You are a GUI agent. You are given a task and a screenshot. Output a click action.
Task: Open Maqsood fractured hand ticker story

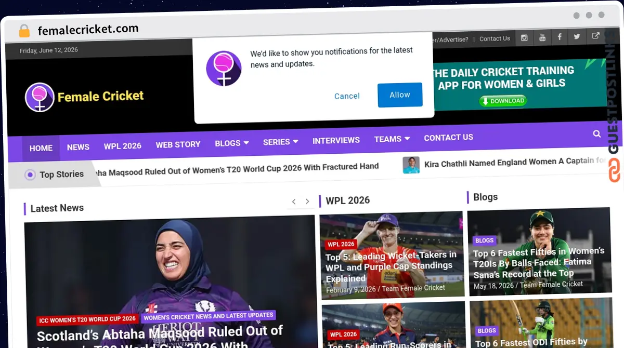tap(237, 169)
